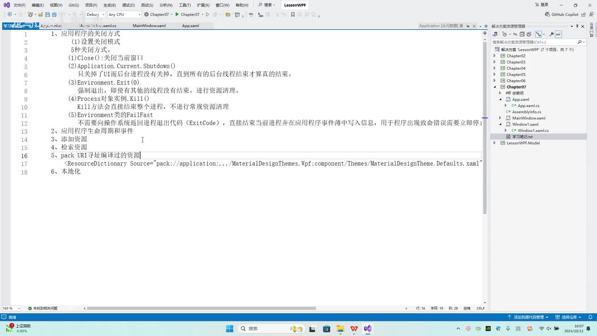Click the save file icon

pyautogui.click(x=48, y=14)
